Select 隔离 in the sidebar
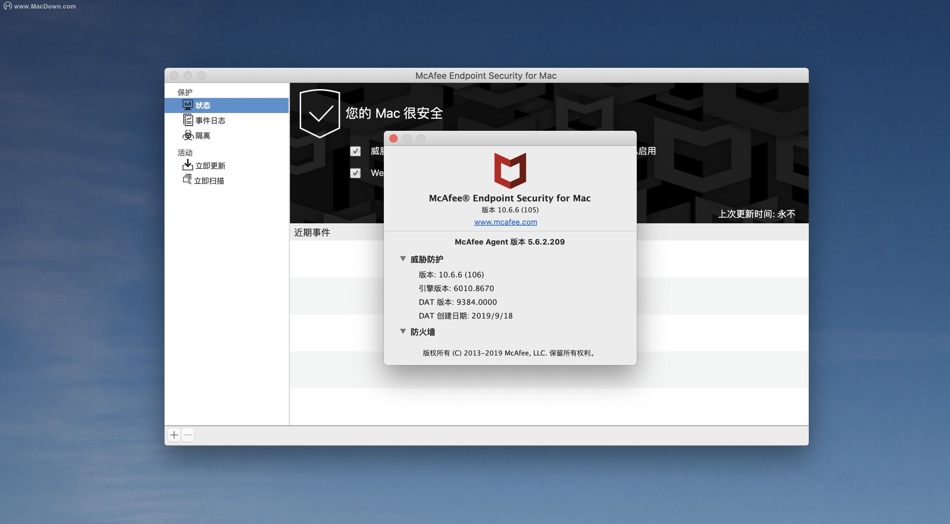The image size is (950, 524). [203, 136]
